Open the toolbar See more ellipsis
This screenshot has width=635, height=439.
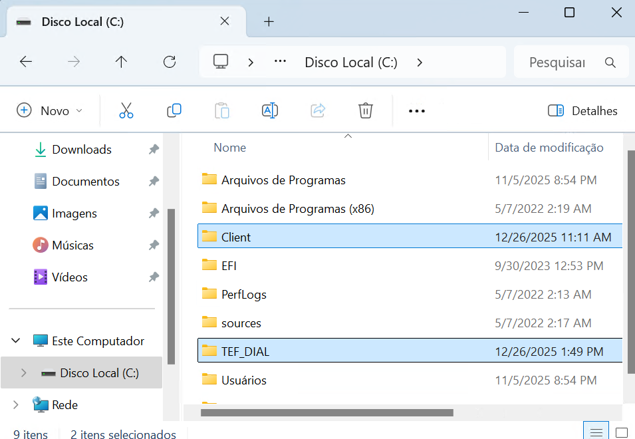click(417, 111)
